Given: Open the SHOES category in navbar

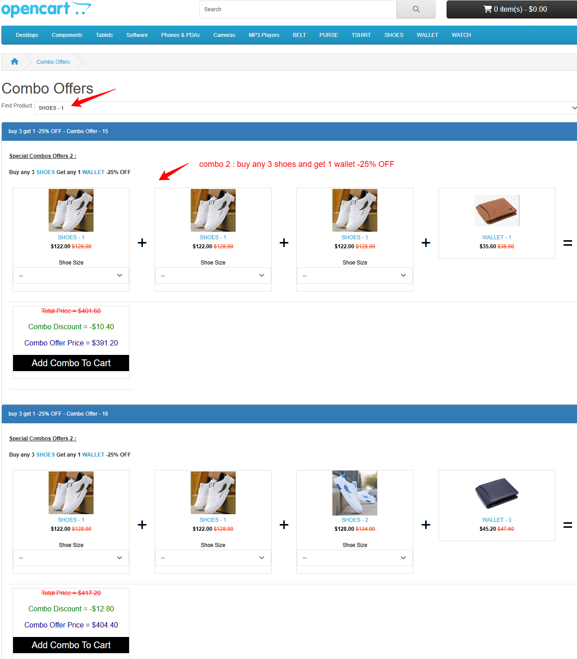Looking at the screenshot, I should 394,35.
